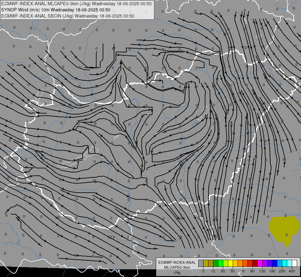Click the legend scale value 250

[x=282, y=271]
